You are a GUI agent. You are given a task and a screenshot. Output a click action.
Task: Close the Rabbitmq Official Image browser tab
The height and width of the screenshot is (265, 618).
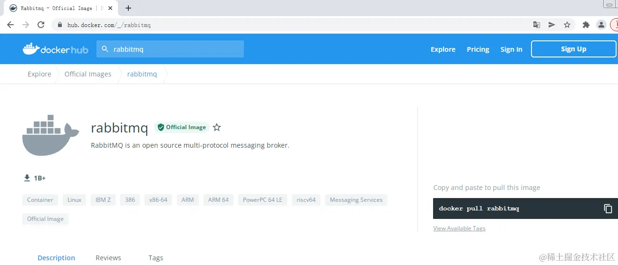coord(110,8)
